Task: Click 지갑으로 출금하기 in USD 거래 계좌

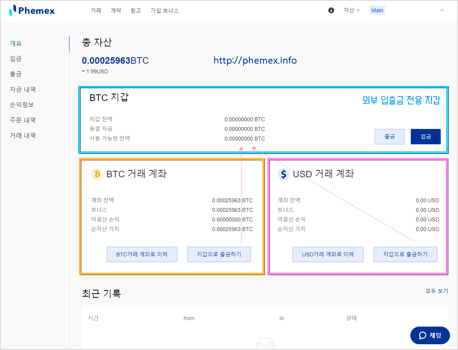Action: pos(405,254)
